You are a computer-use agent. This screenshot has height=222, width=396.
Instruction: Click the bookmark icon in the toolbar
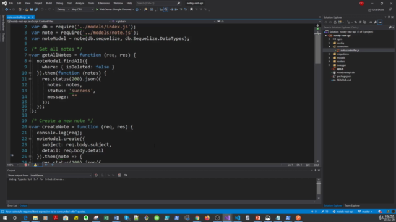coord(191,10)
